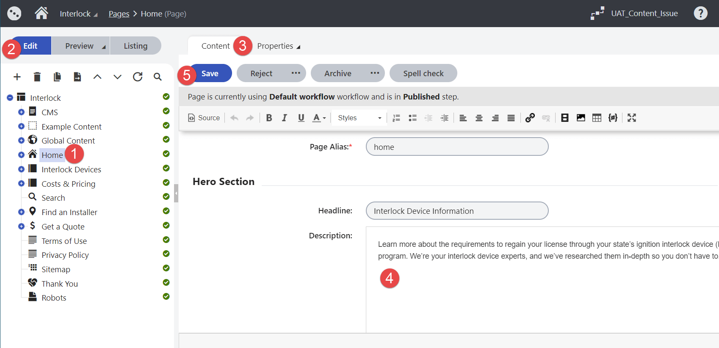Toggle italic formatting
719x348 pixels.
pyautogui.click(x=285, y=118)
